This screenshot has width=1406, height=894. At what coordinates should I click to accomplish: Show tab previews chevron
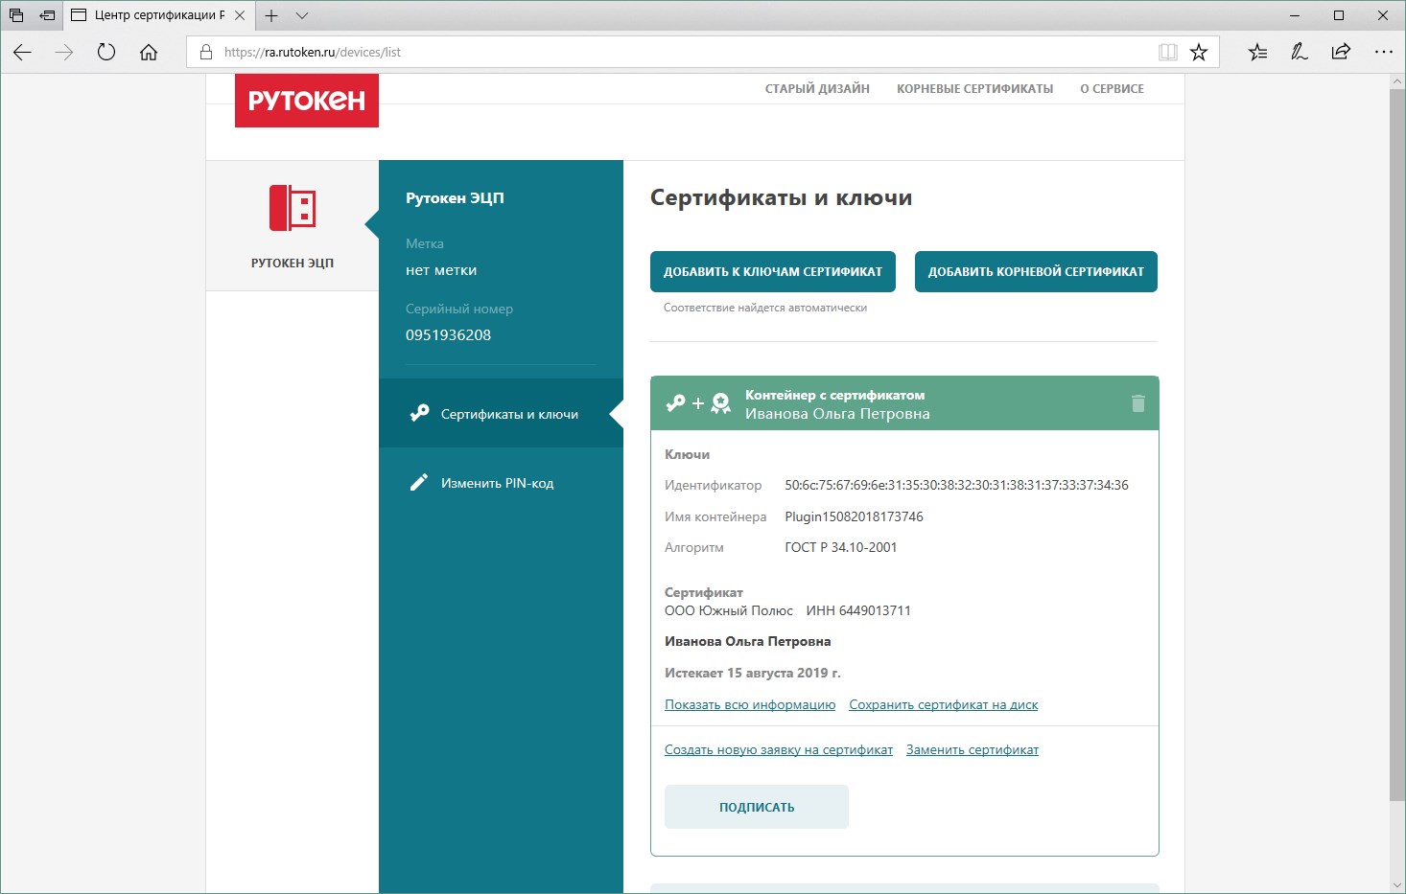point(302,15)
